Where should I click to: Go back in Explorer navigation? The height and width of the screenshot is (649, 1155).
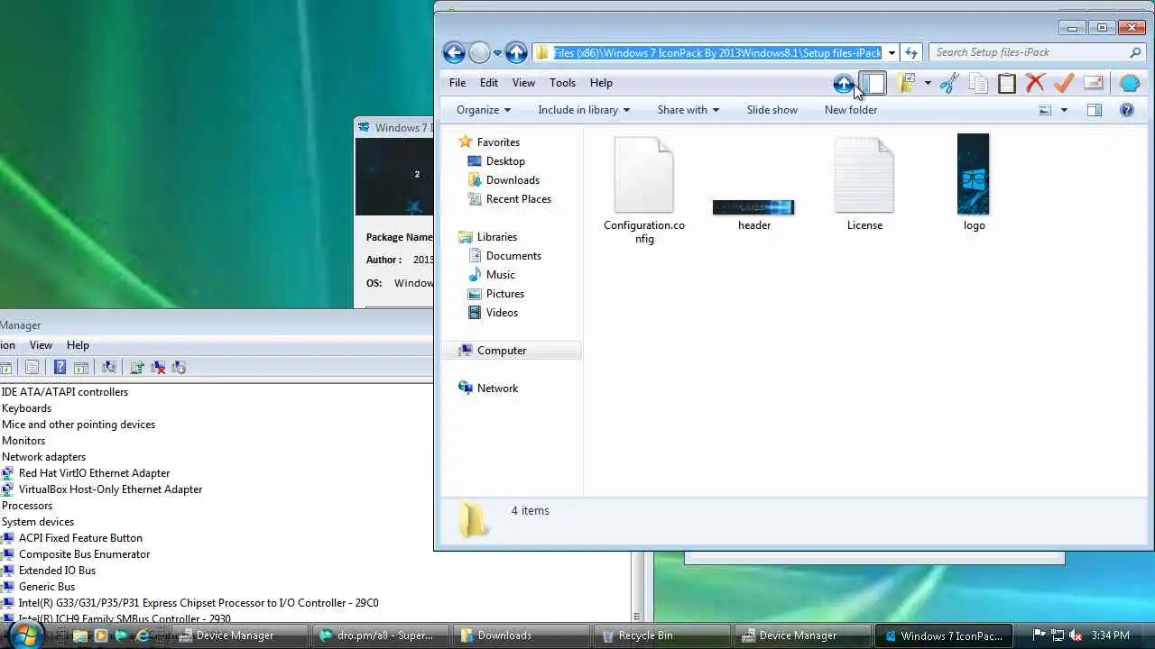coord(454,52)
